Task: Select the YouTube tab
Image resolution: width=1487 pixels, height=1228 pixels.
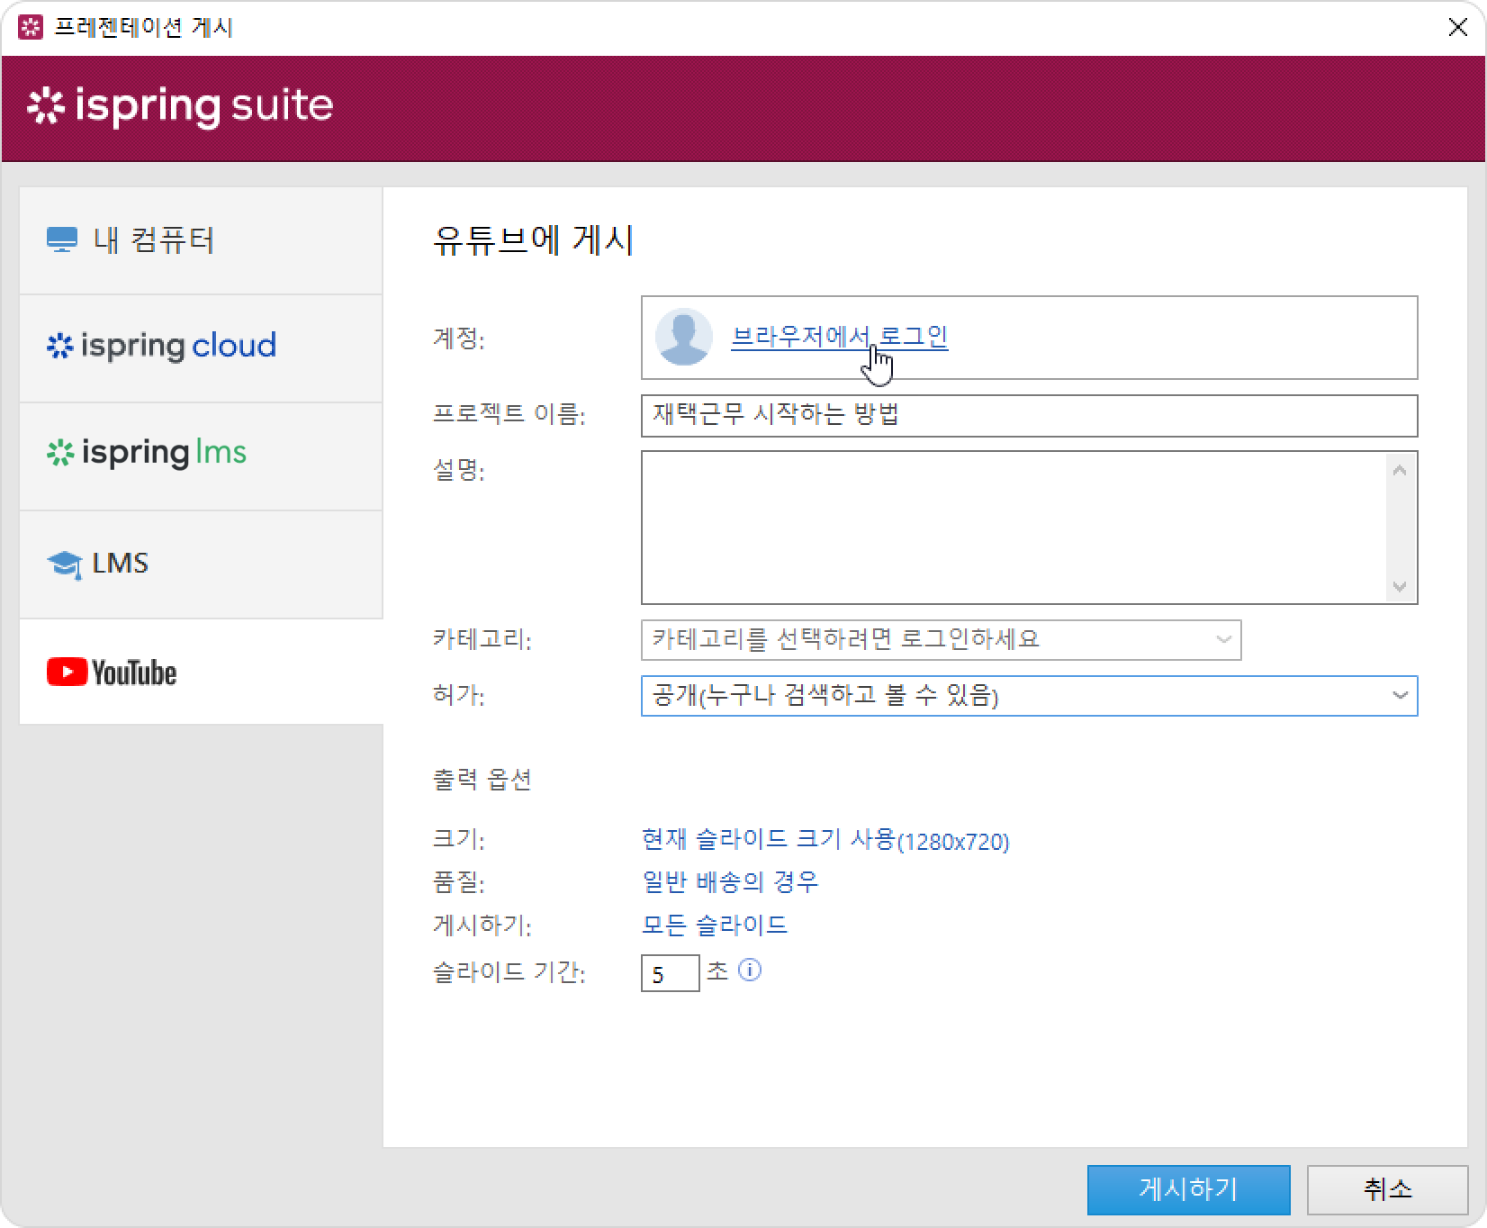Action: point(201,672)
